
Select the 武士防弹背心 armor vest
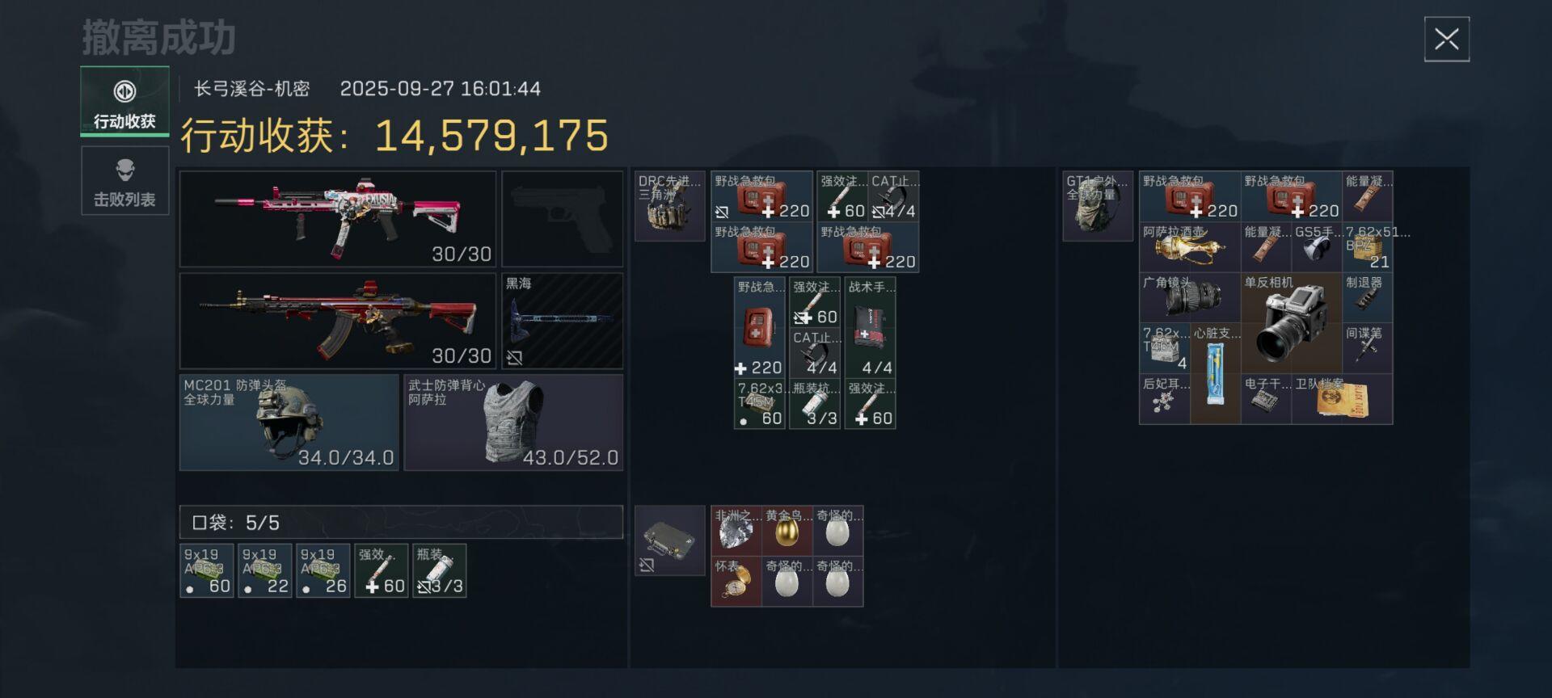coord(513,423)
